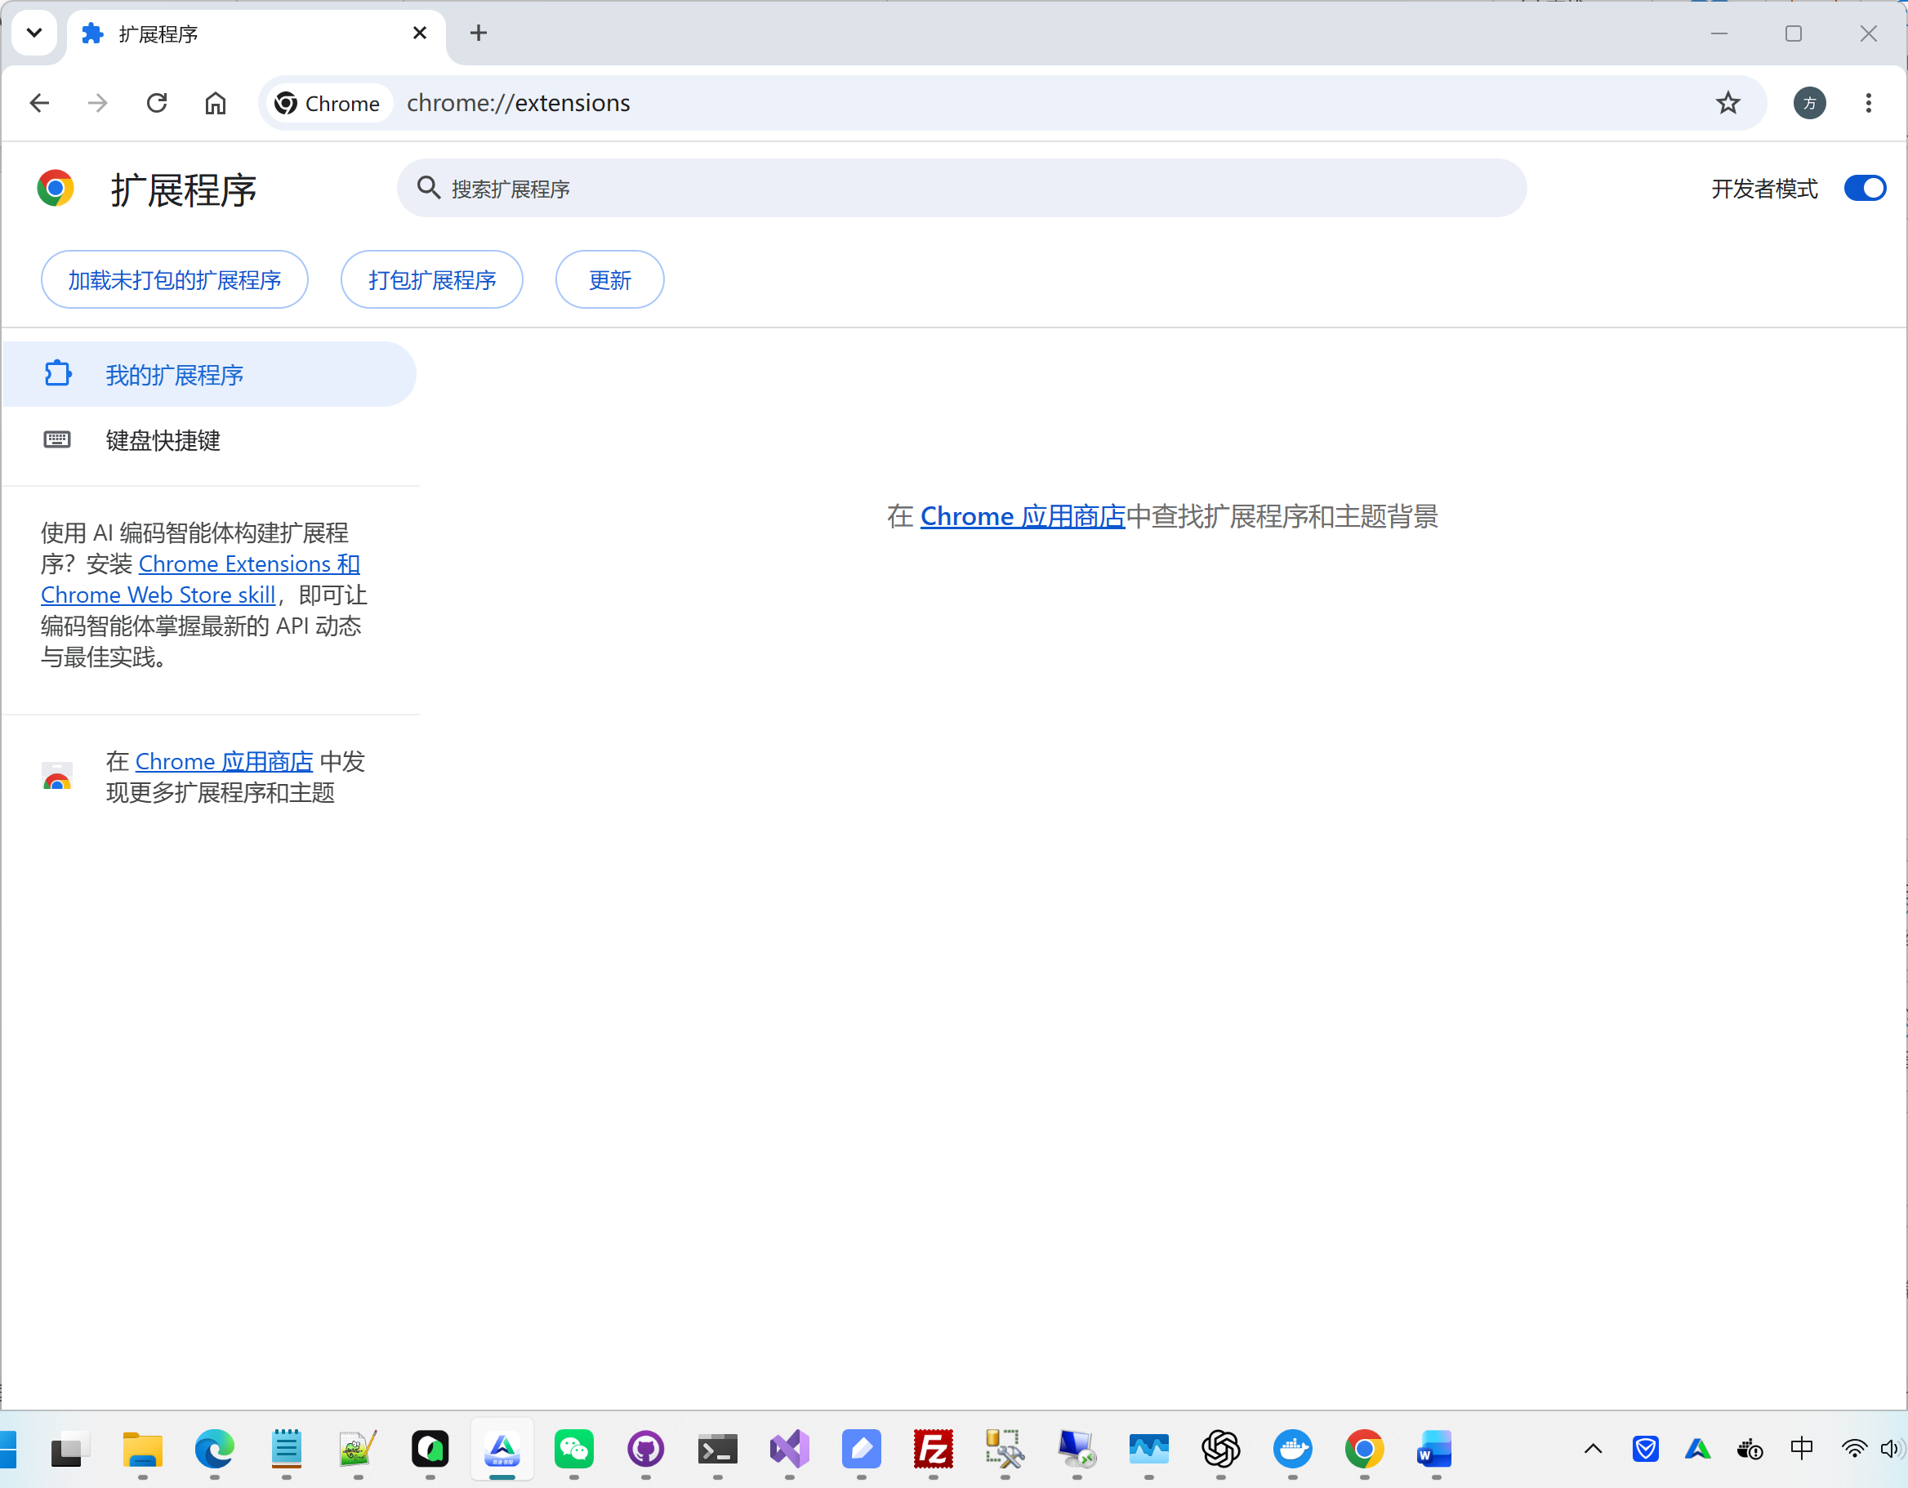Open the terminal from the taskbar

[x=717, y=1450]
